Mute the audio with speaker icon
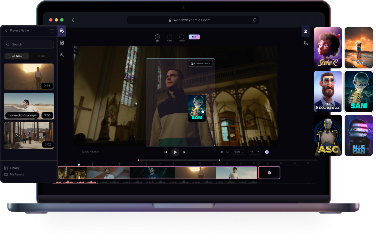Image resolution: width=376 pixels, height=245 pixels. (222, 152)
